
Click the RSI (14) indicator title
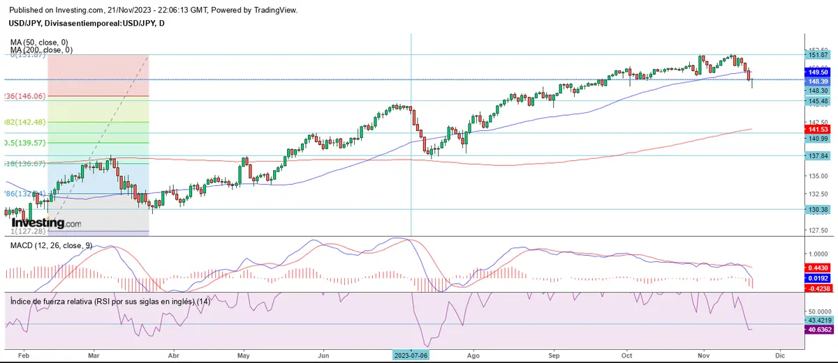[x=110, y=301]
